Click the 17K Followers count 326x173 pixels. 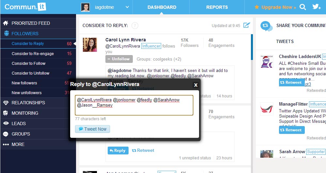190,43
